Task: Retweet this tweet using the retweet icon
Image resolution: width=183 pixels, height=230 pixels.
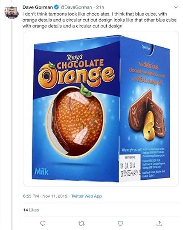Action: (x=81, y=224)
